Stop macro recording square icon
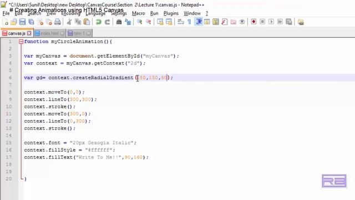 coord(262,22)
